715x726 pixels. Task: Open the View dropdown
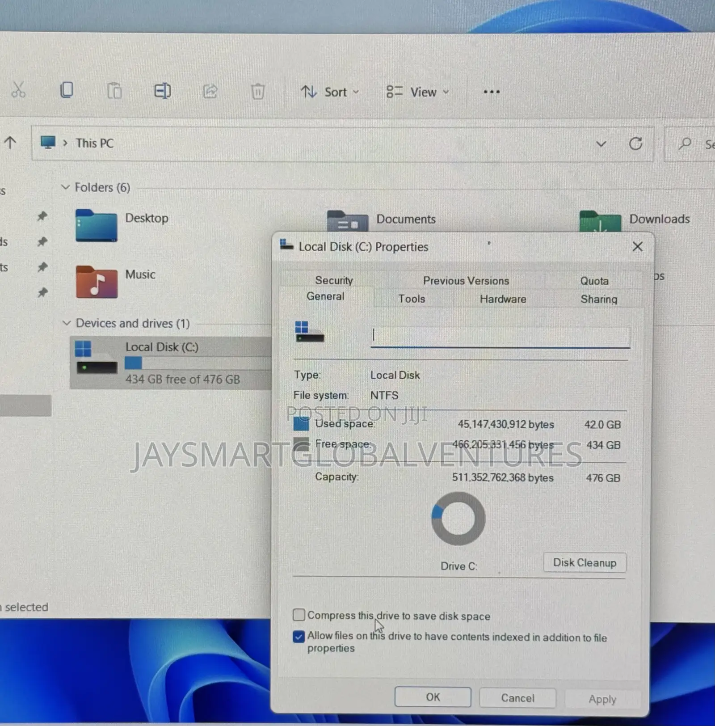coord(417,92)
